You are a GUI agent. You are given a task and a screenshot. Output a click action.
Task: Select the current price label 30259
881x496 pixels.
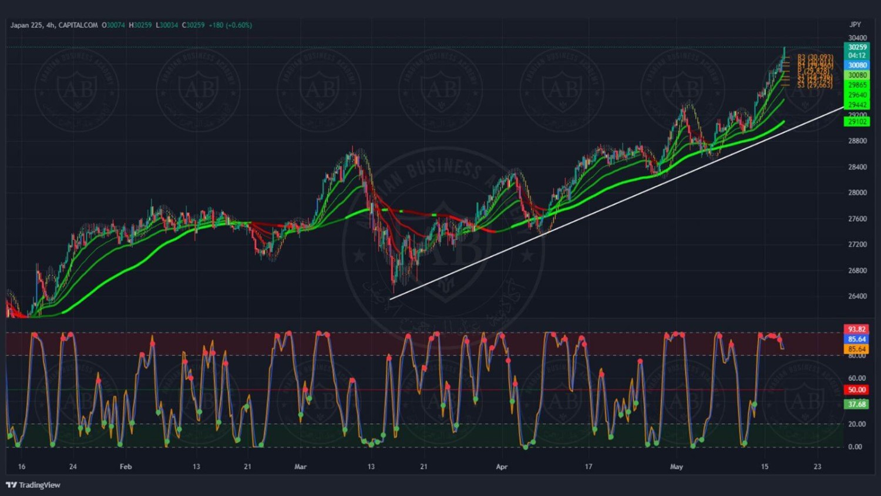[x=857, y=47]
